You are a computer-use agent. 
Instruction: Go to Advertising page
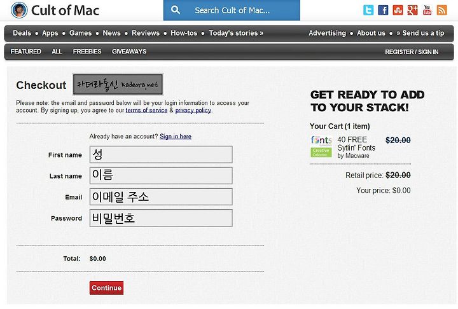tap(327, 33)
